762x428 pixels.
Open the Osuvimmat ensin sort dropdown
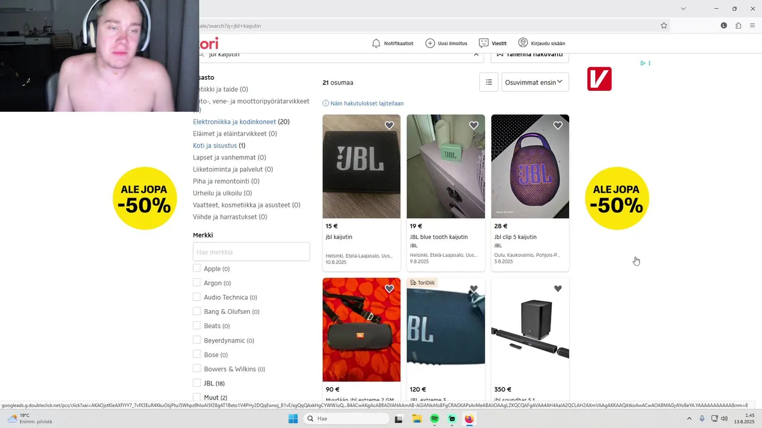[x=535, y=82]
